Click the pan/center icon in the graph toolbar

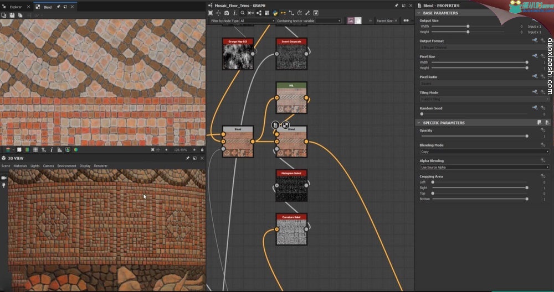pyautogui.click(x=218, y=13)
